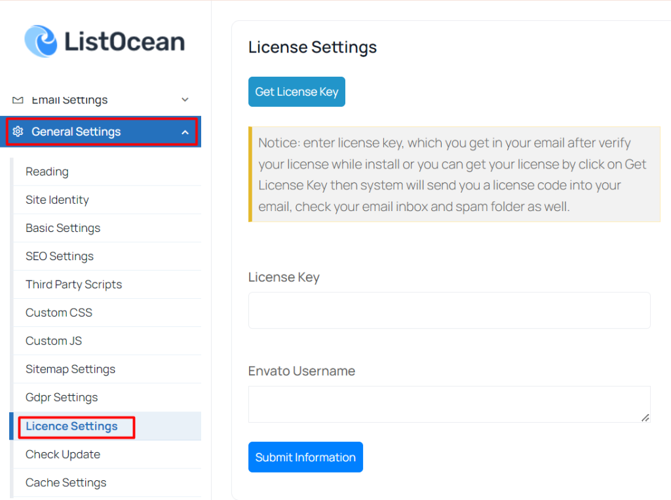Screen dimensions: 671x500
Task: Focus the Envato Username text area
Action: 450,404
